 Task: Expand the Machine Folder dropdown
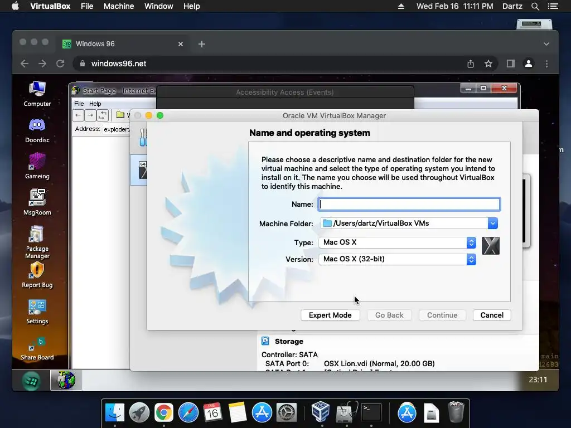(493, 223)
